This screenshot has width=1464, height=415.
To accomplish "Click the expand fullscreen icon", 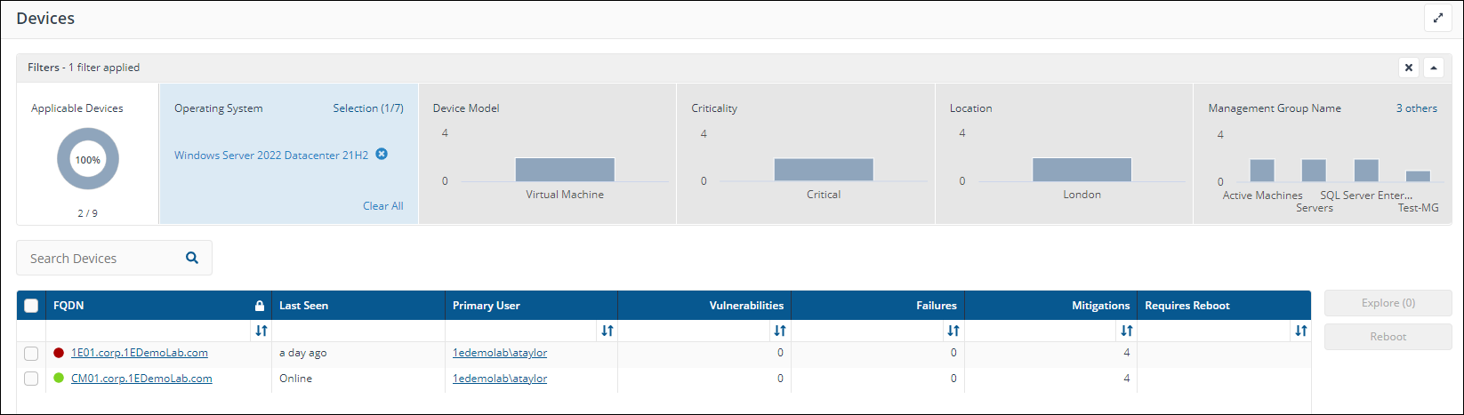I will click(1437, 18).
